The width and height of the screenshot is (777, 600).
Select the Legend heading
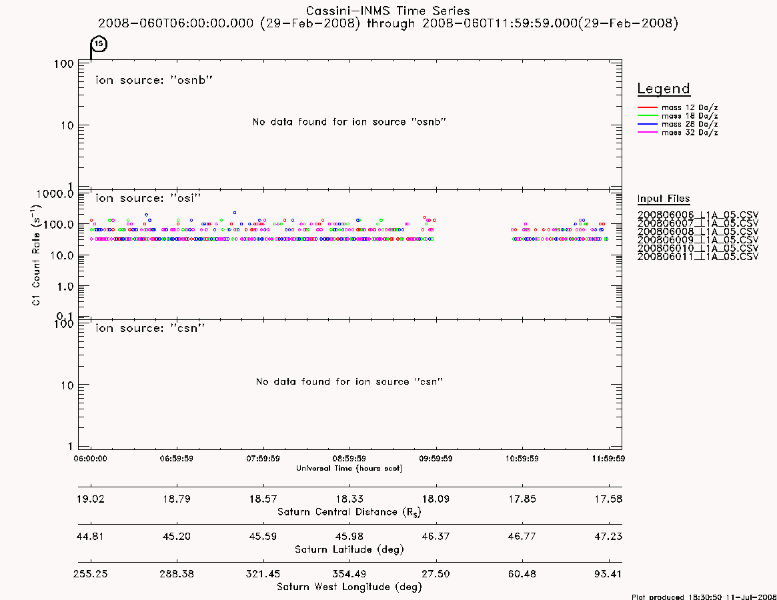tap(664, 89)
